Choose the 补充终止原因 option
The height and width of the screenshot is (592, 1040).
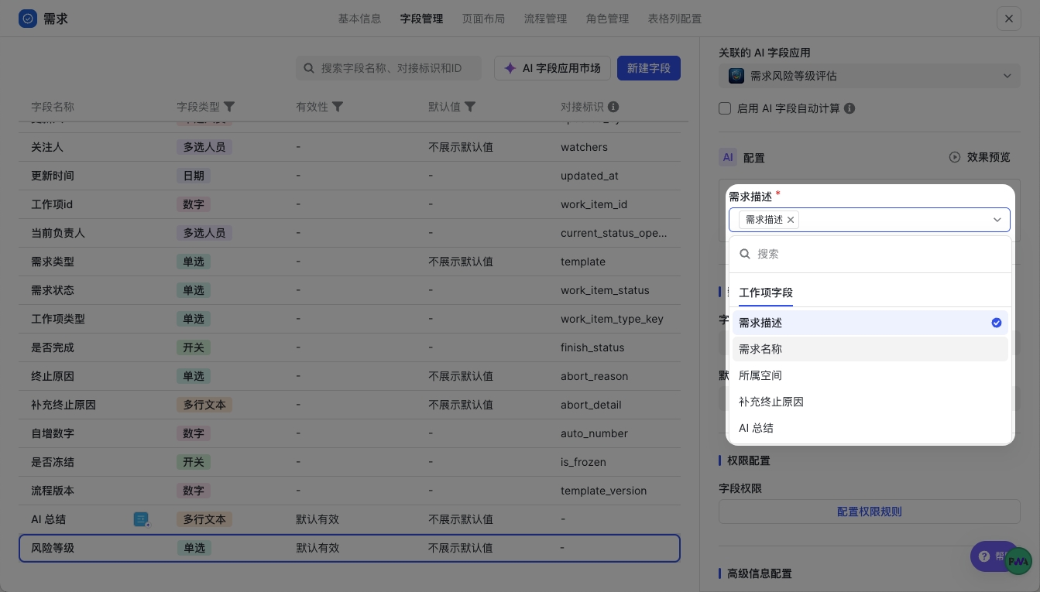pyautogui.click(x=870, y=402)
